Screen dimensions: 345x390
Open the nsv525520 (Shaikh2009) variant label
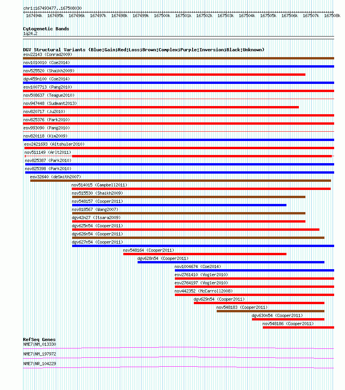coord(49,71)
